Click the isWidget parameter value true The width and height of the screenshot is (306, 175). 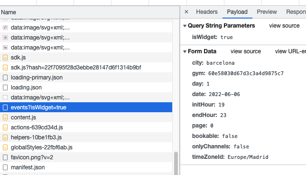(227, 37)
